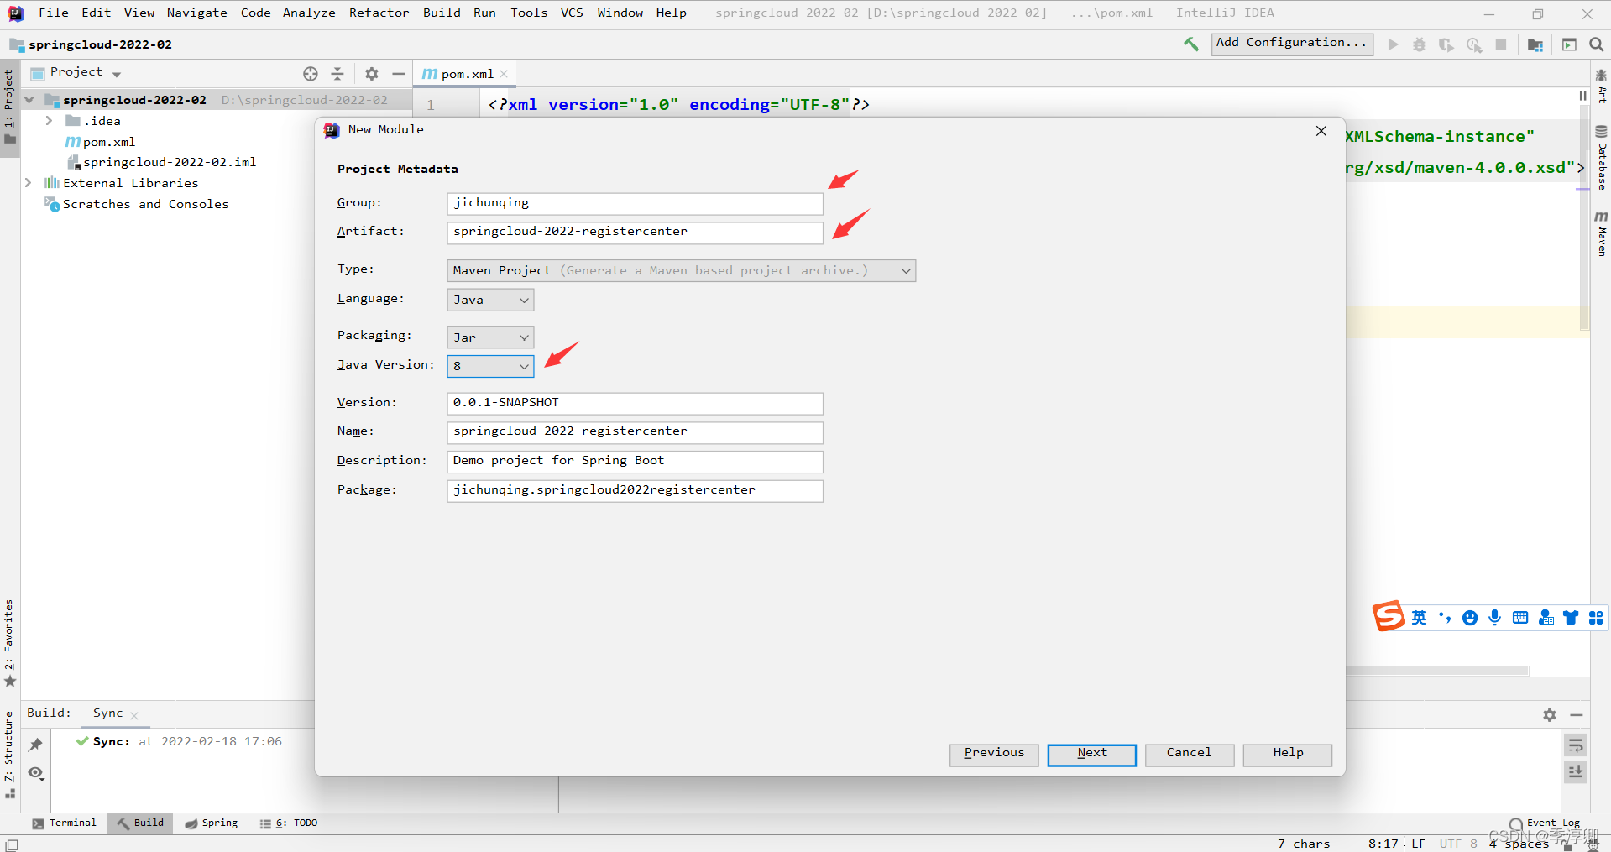Open the Project view dropdown arrow
Viewport: 1611px width, 852px height.
click(117, 74)
